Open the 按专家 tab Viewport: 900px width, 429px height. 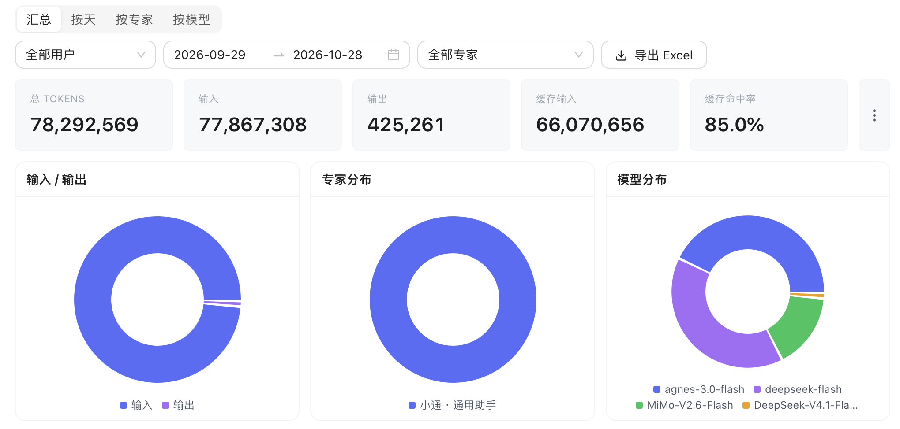click(x=134, y=19)
